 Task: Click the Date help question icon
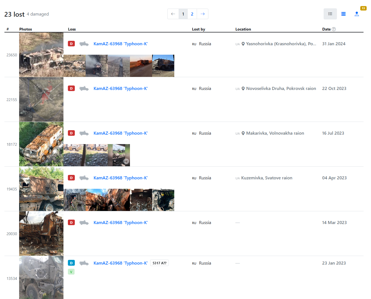(334, 29)
